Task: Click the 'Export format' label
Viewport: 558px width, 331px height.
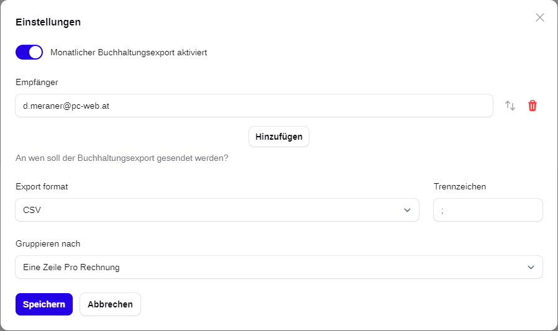Action: (x=42, y=187)
